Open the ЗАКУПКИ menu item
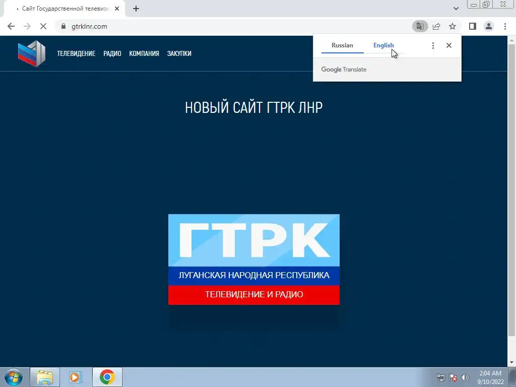516x387 pixels. (x=179, y=53)
